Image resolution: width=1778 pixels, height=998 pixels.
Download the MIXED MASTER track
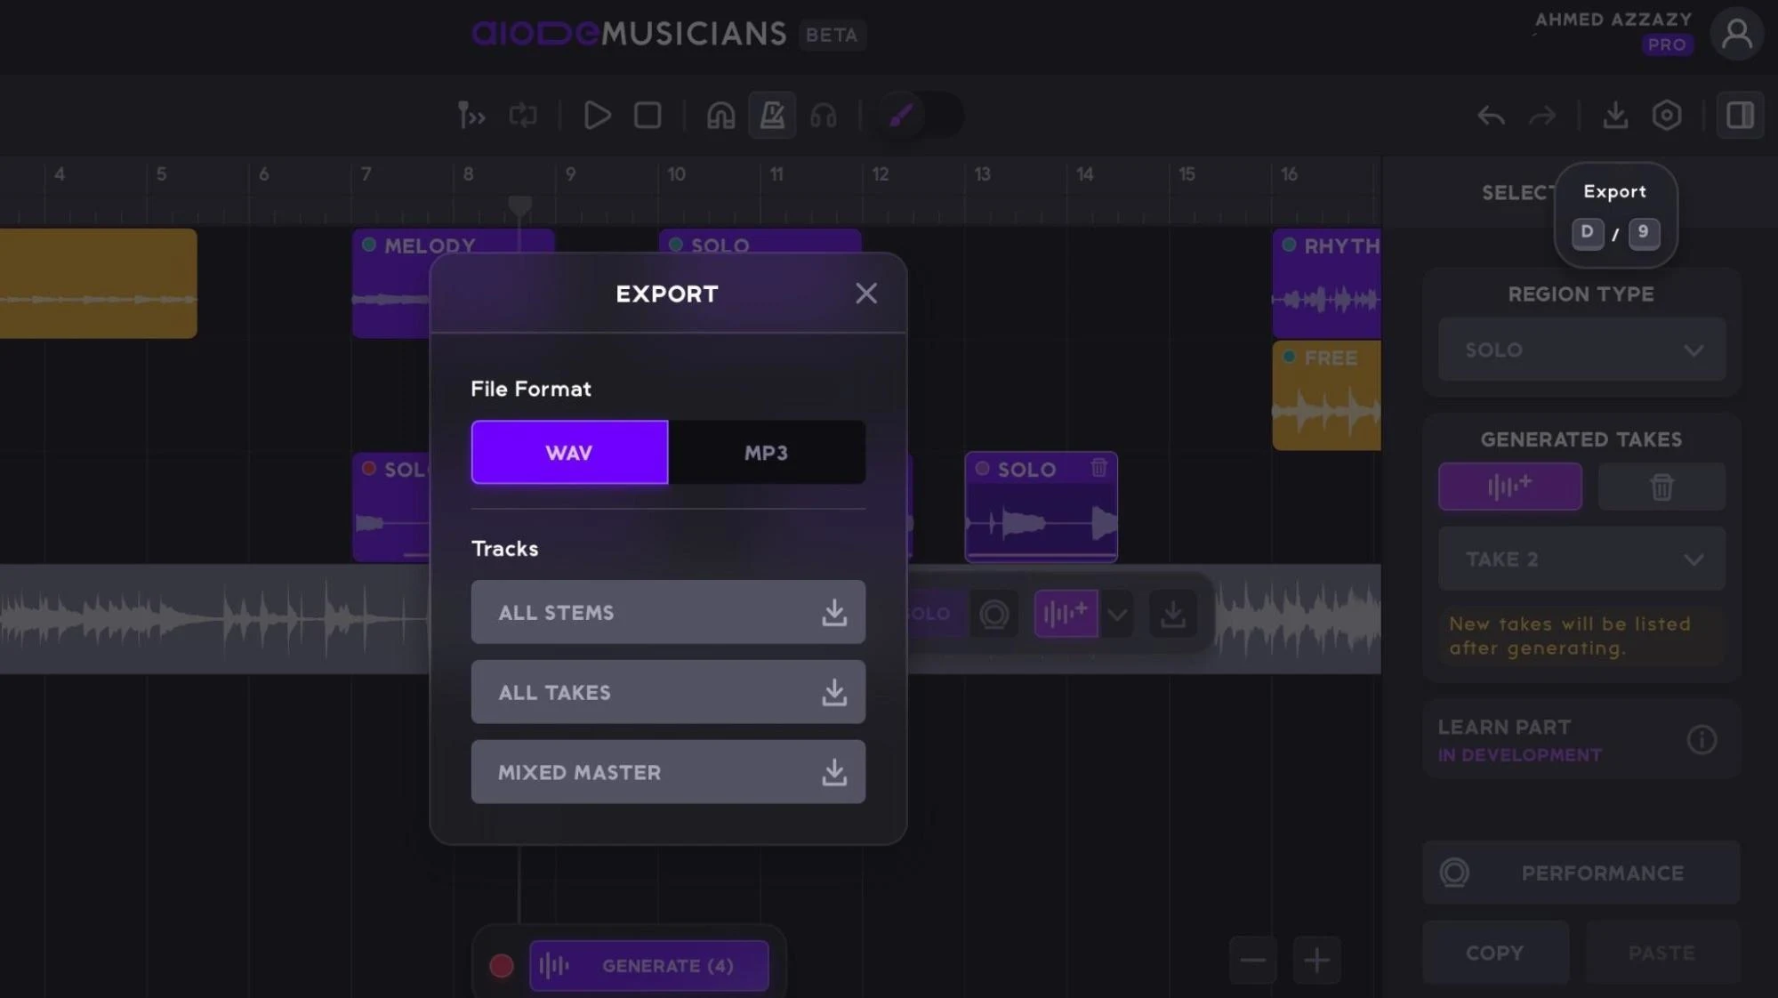tap(668, 772)
